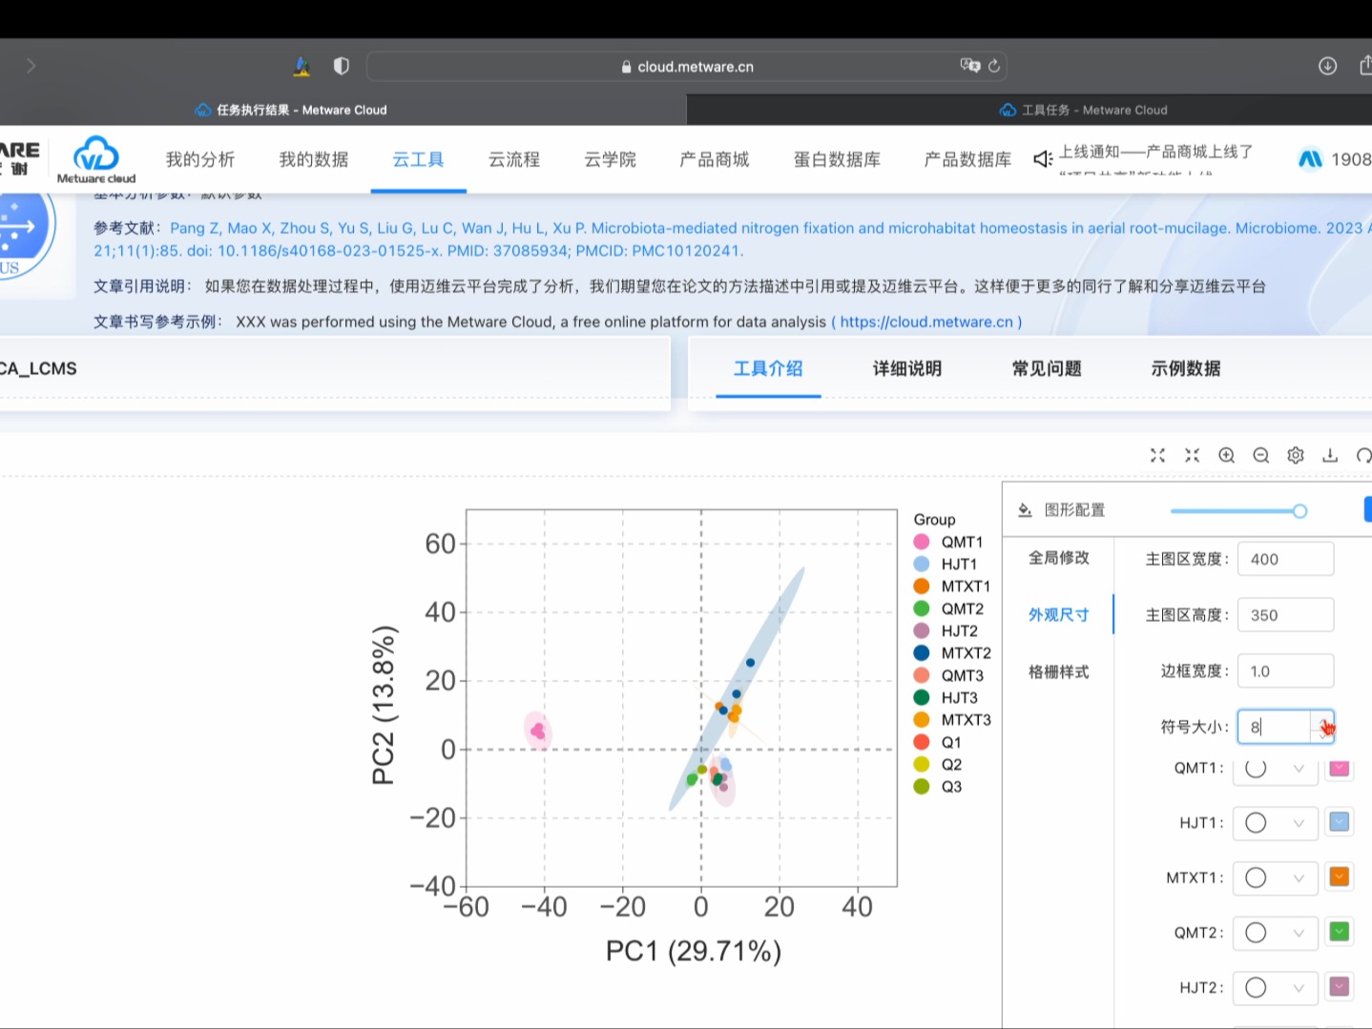Open the 云流程 menu
The image size is (1372, 1029).
[x=514, y=159]
